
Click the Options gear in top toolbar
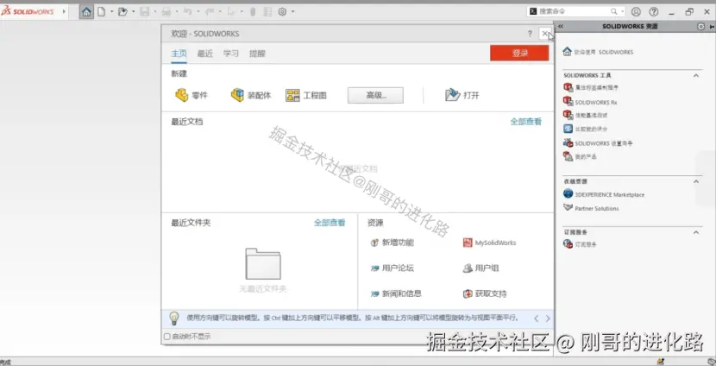pyautogui.click(x=282, y=12)
